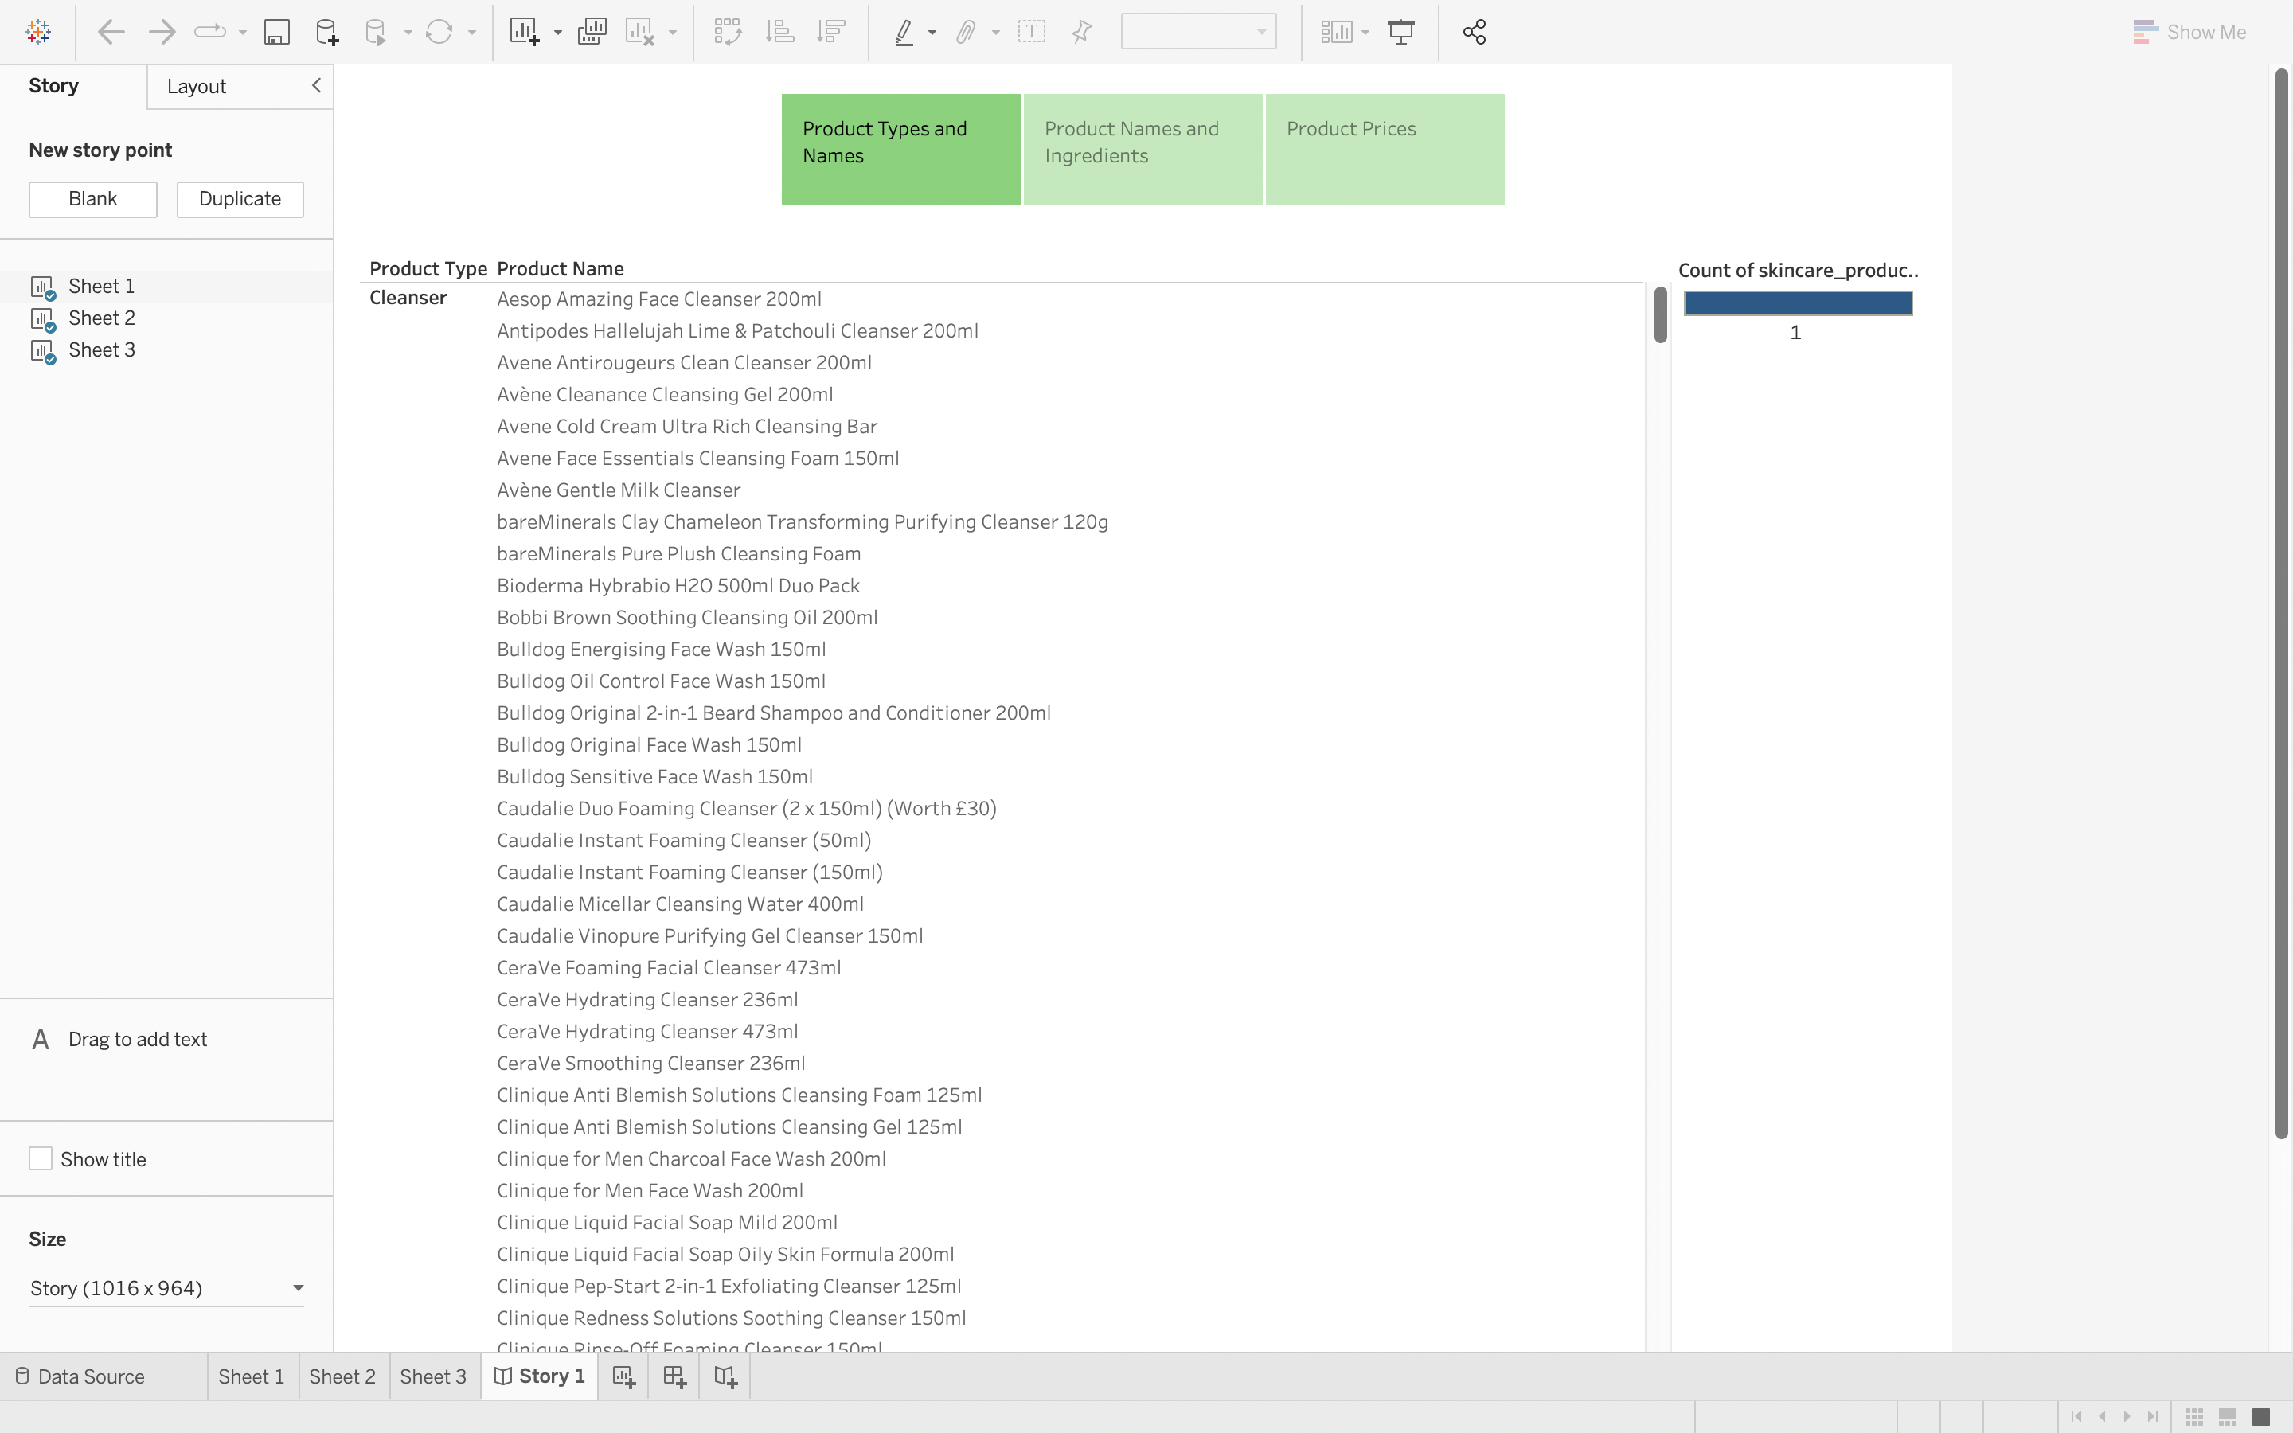
Task: Open the Sheet 1 bottom tab
Action: coord(251,1377)
